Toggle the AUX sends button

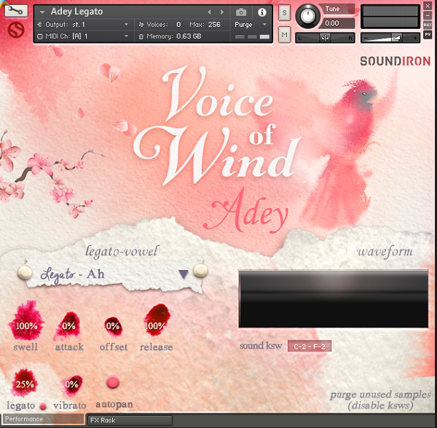(428, 25)
